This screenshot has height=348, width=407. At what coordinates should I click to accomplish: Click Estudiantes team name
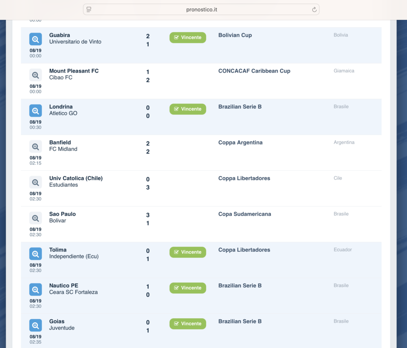coord(64,185)
